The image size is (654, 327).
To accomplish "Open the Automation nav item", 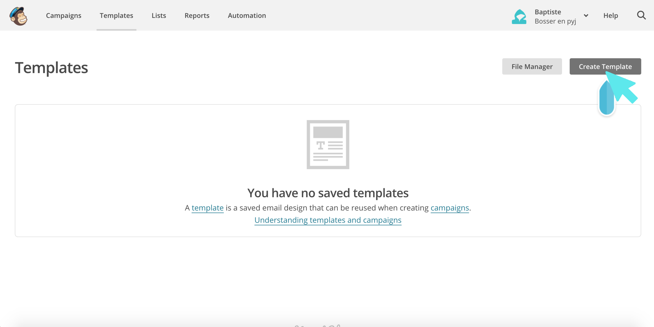I will coord(247,15).
